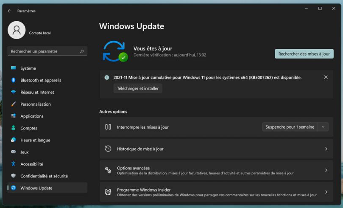Click the Vous êtes à jour status text
The width and height of the screenshot is (343, 208).
click(x=153, y=48)
